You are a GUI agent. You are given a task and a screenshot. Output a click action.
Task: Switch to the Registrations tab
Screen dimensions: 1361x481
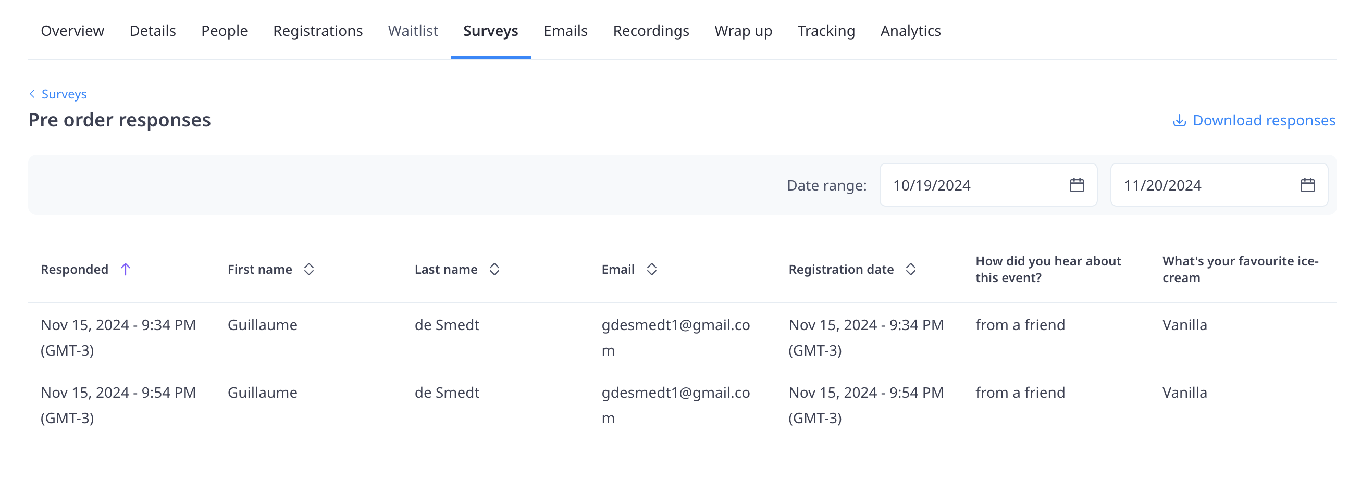point(317,31)
